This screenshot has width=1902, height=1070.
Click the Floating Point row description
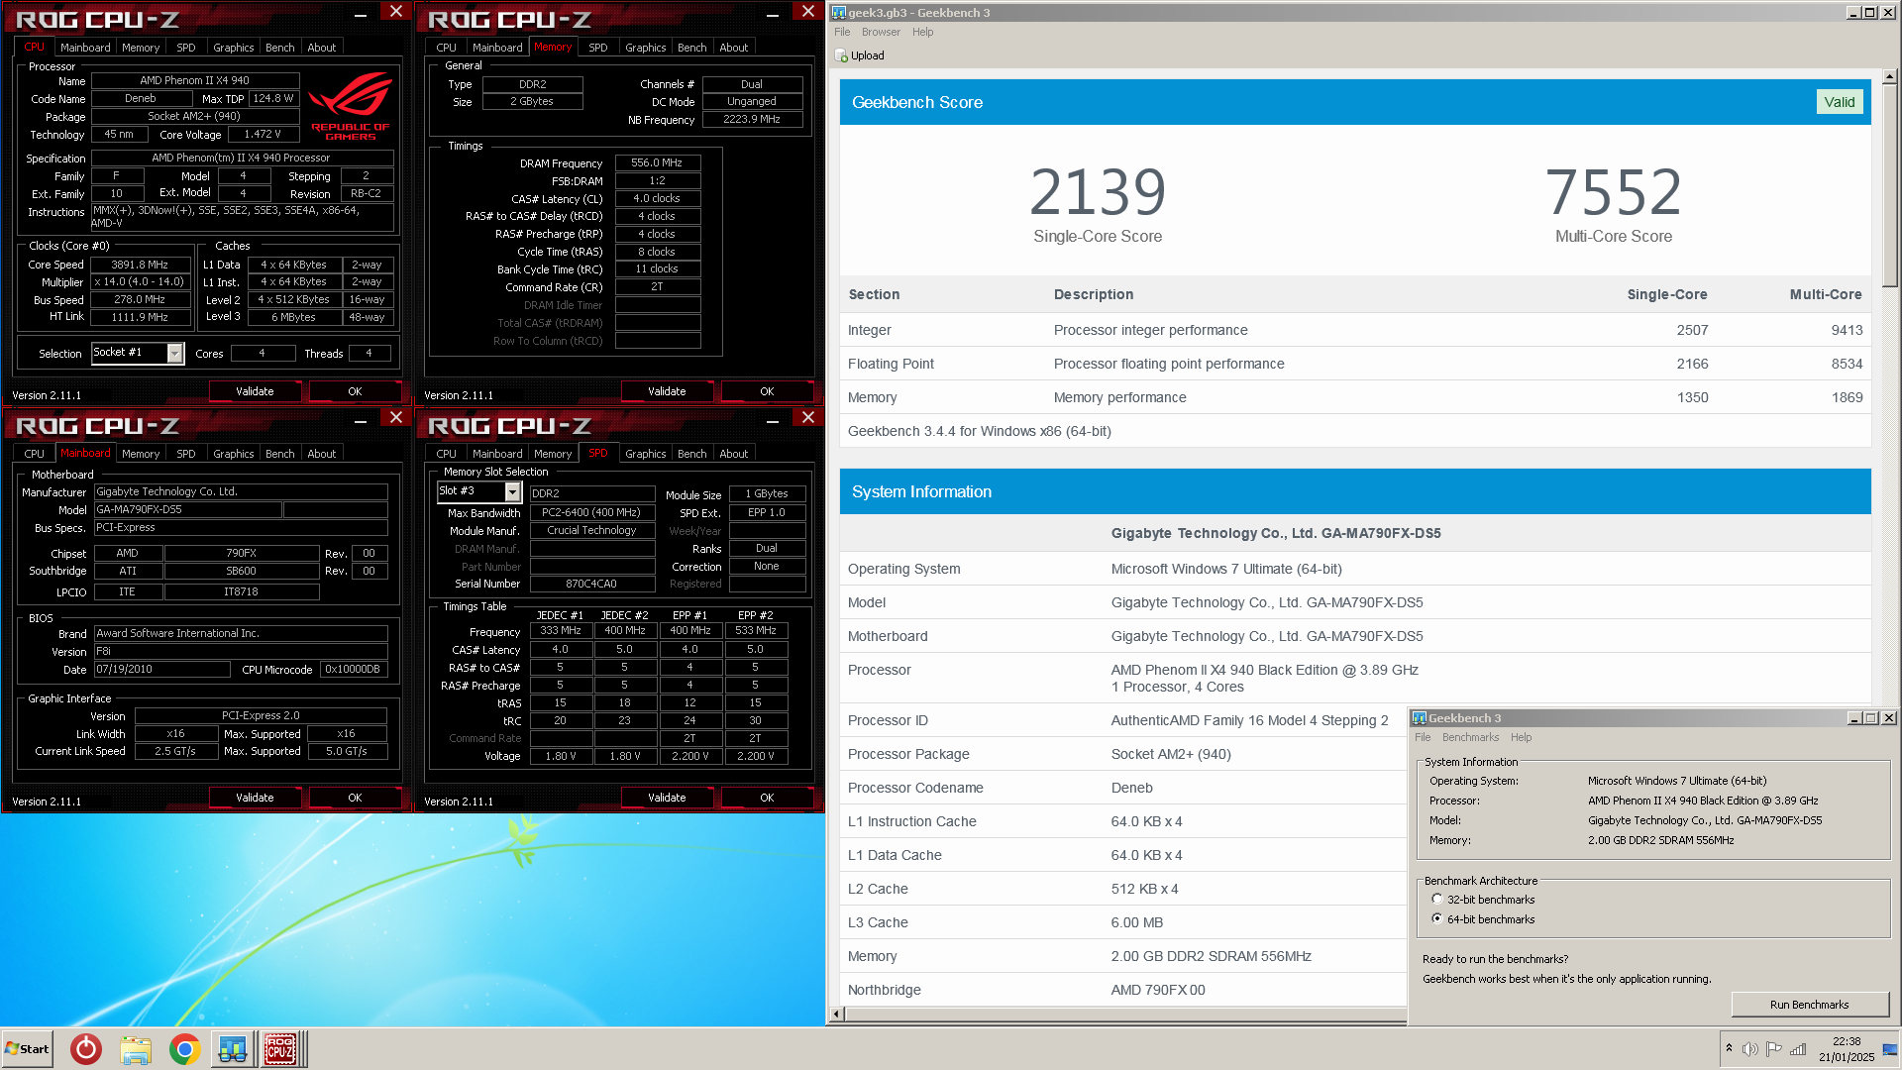tap(1169, 364)
